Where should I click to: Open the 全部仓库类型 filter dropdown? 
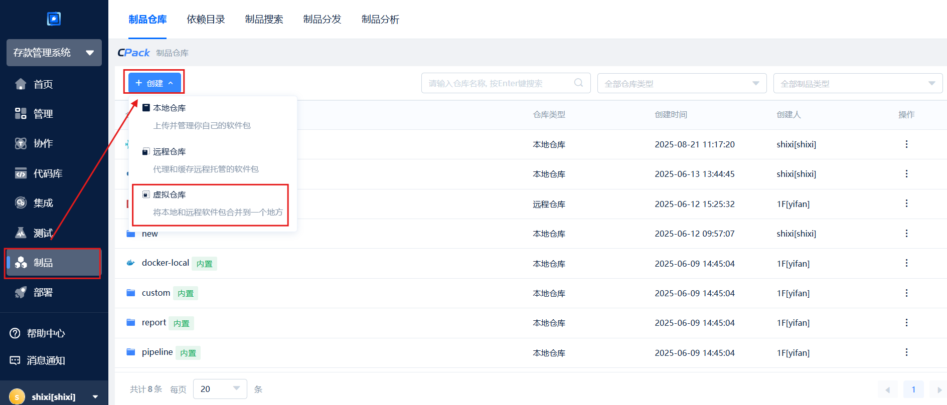pyautogui.click(x=682, y=83)
